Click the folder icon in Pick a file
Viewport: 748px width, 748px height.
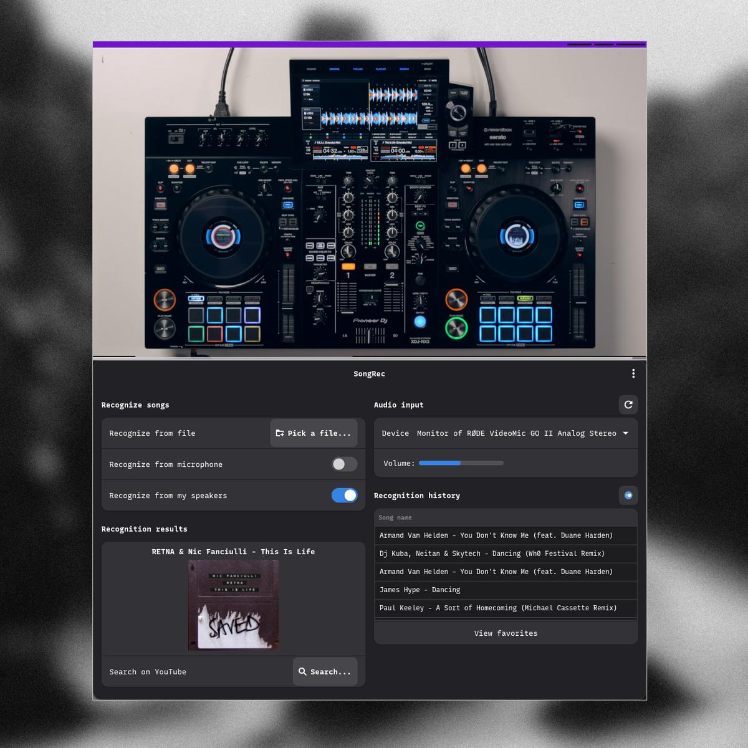[x=280, y=433]
